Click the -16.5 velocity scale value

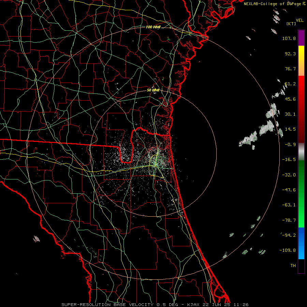pos(289,160)
